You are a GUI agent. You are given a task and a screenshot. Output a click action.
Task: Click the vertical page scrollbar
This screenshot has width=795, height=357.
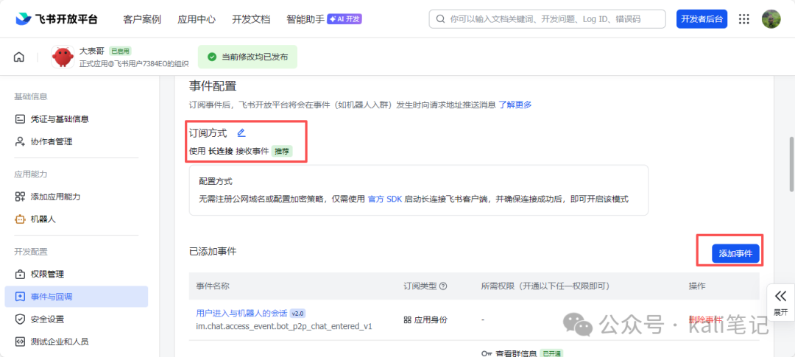791,164
